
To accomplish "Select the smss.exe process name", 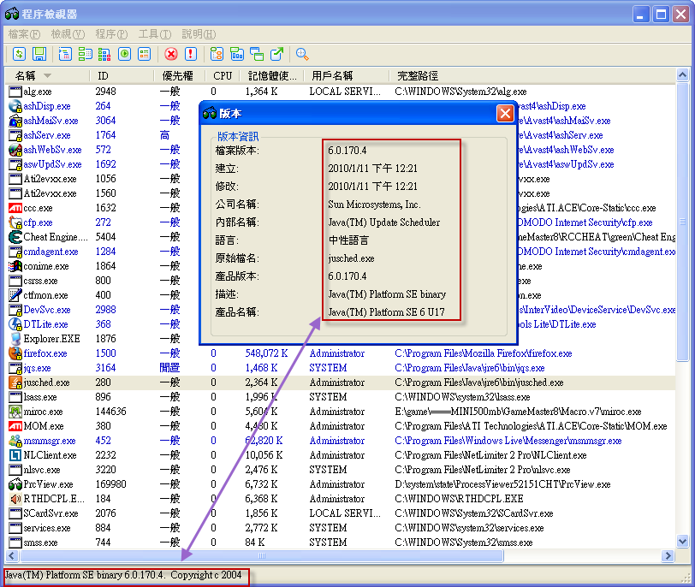I will point(41,543).
